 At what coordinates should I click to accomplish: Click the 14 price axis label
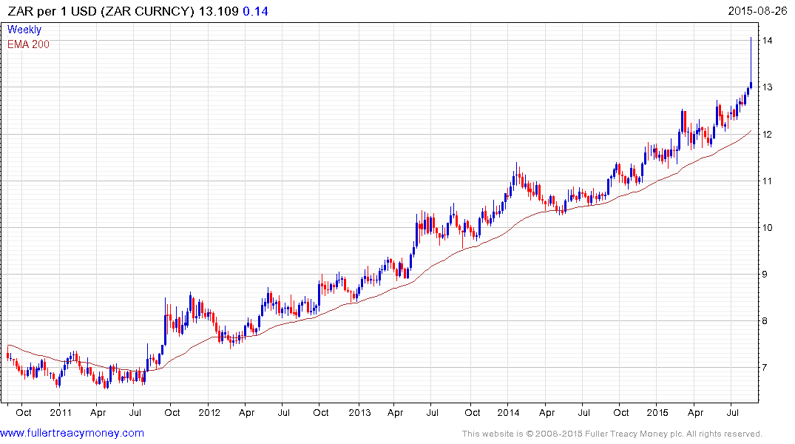[x=767, y=41]
